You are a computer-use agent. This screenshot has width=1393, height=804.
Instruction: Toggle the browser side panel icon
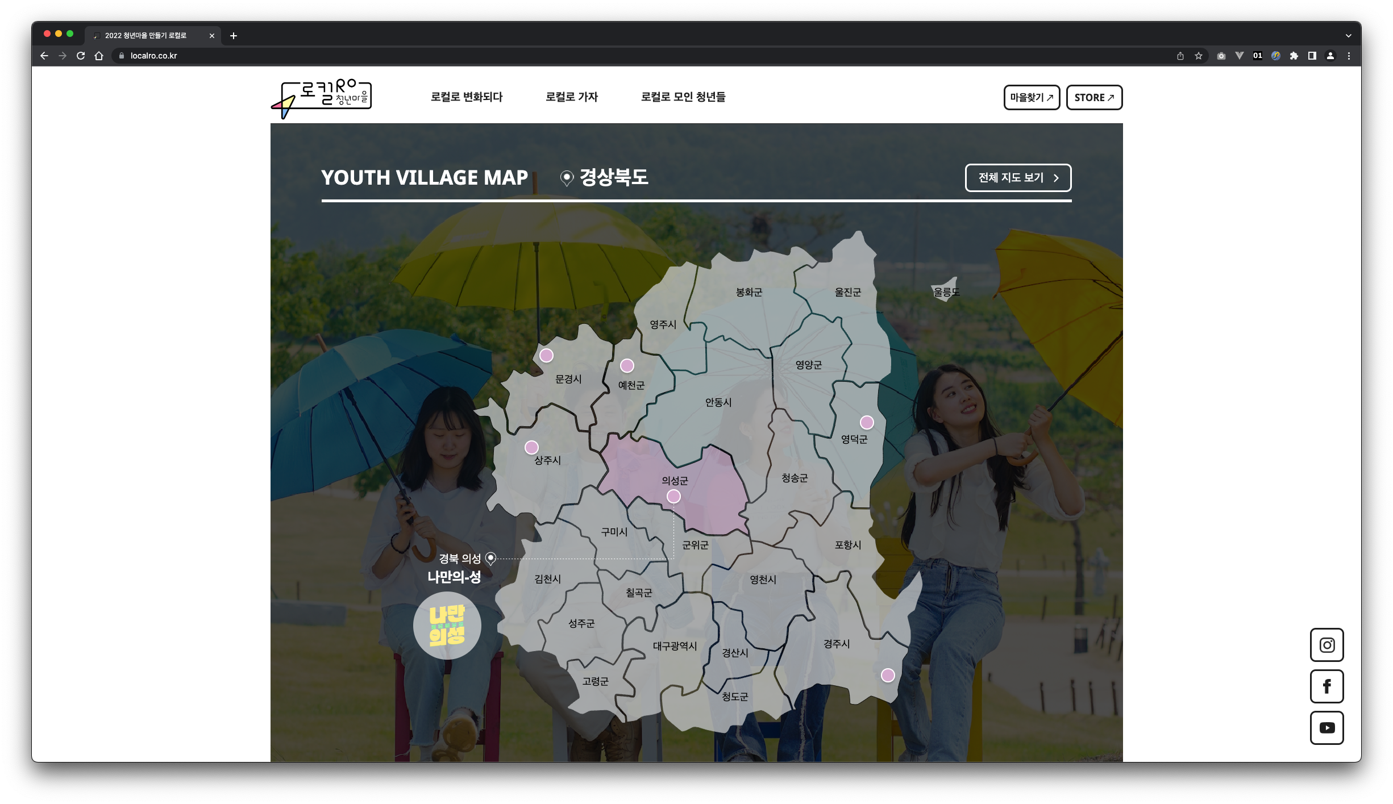click(1312, 56)
